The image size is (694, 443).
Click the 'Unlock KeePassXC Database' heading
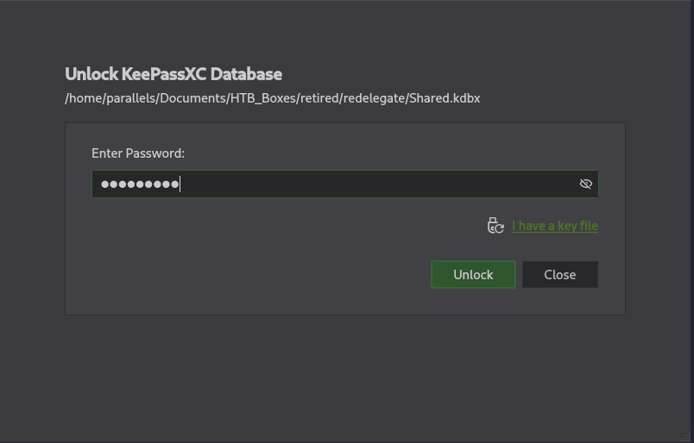point(173,74)
